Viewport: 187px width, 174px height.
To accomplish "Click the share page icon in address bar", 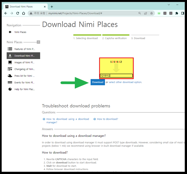I will (x=146, y=13).
